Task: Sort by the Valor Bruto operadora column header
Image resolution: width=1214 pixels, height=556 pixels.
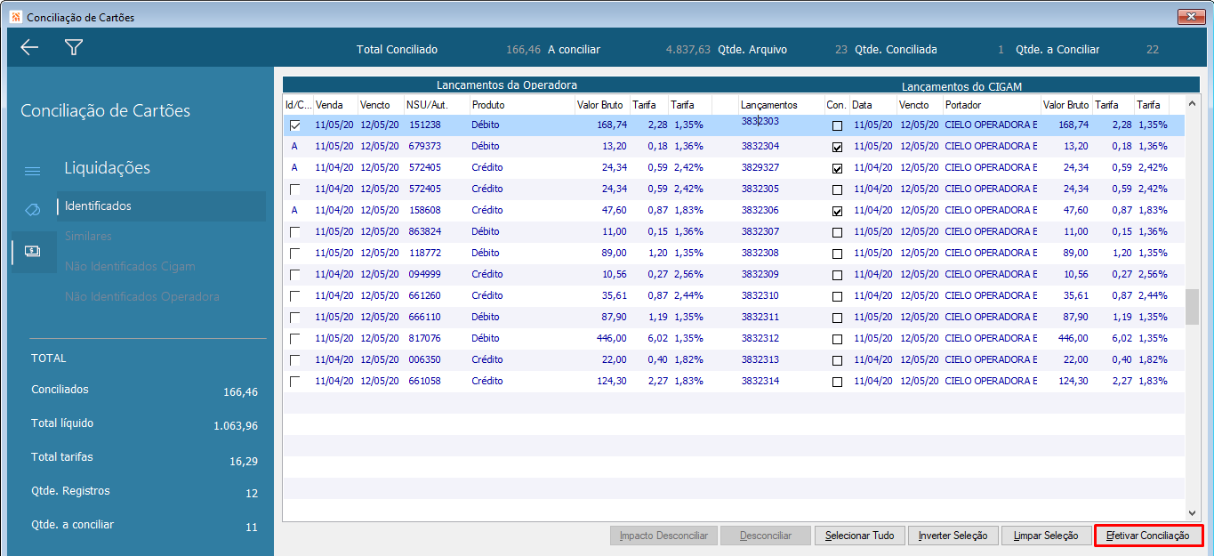Action: tap(600, 105)
